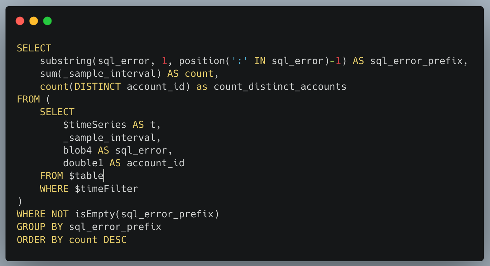490x266 pixels.
Task: Click the subquery's lone closing parenthesis line
Action: (20, 202)
